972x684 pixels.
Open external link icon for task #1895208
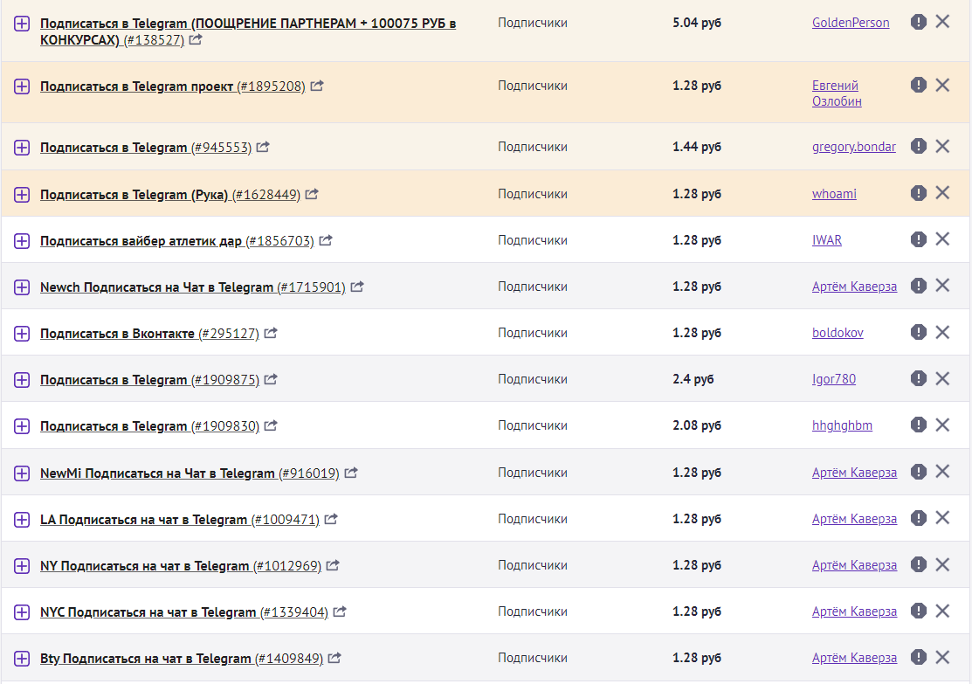pos(317,86)
